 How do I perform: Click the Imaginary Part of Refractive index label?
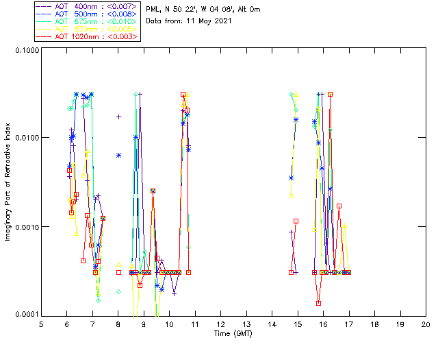pos(8,182)
